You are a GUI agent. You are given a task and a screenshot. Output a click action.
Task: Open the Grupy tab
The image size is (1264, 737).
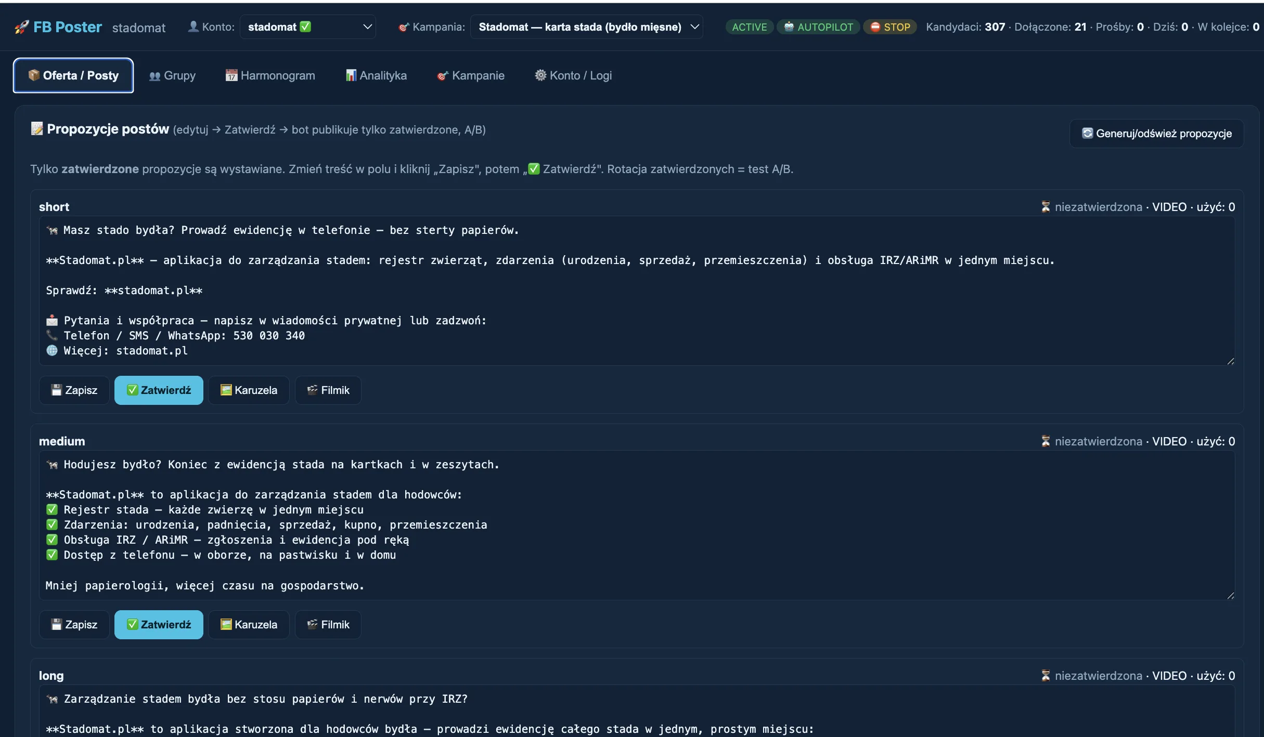pos(172,75)
